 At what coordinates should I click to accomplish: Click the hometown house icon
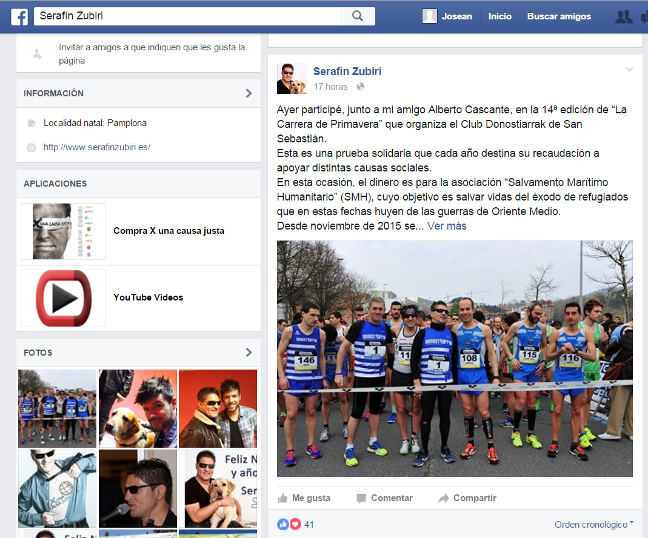(x=32, y=123)
